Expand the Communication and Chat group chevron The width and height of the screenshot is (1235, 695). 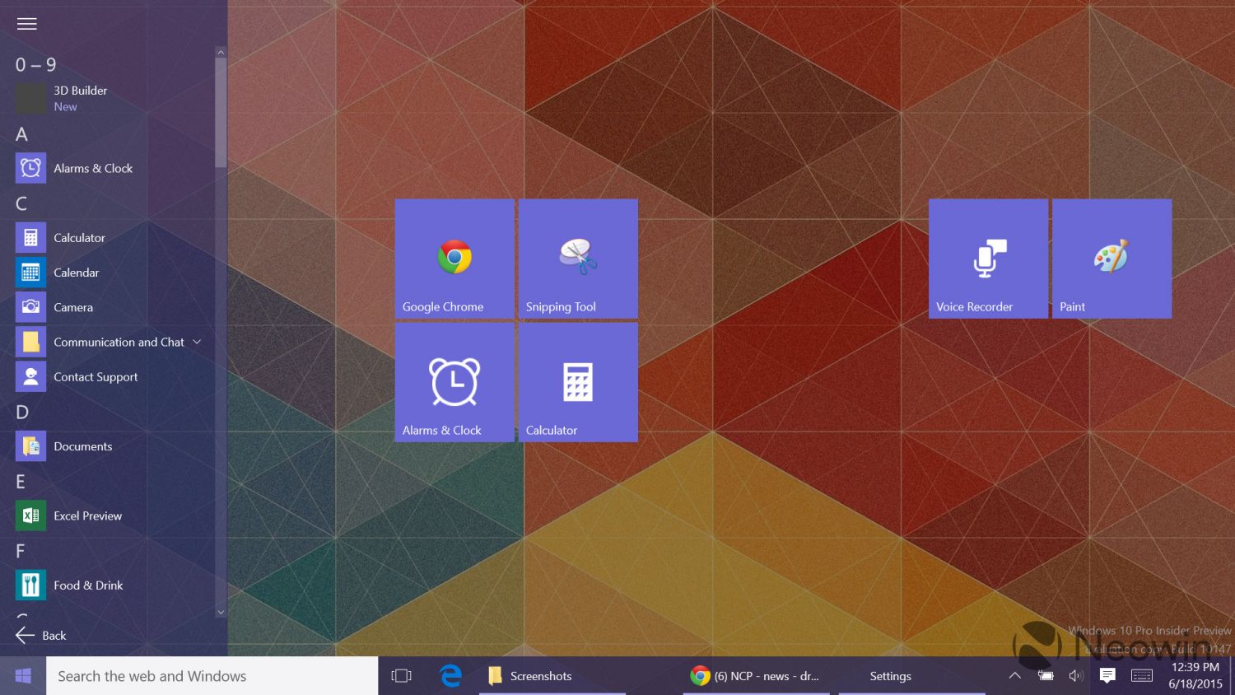tap(197, 342)
